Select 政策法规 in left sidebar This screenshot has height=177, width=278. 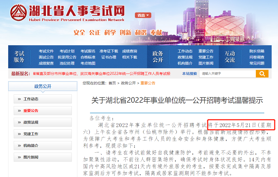[43, 122]
